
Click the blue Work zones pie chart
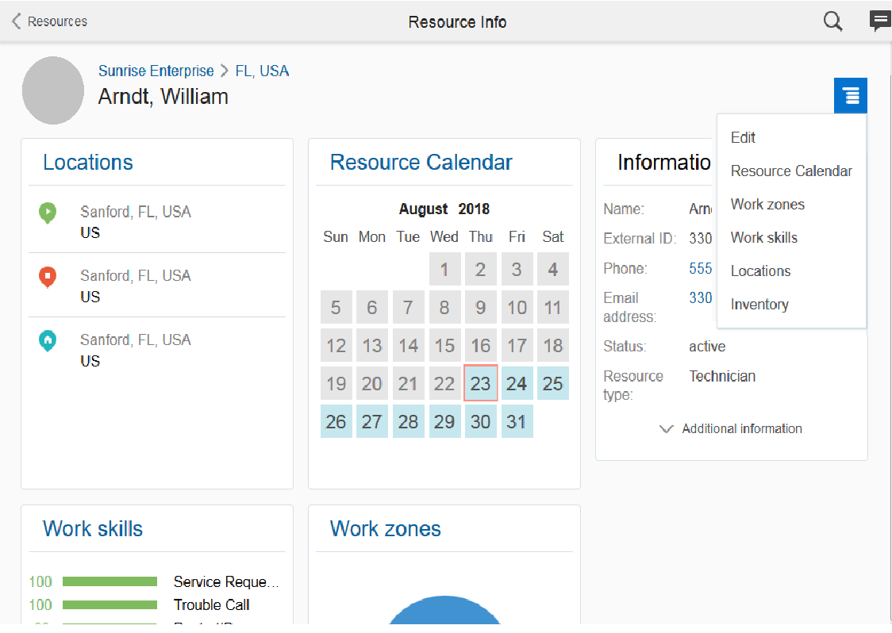point(444,612)
